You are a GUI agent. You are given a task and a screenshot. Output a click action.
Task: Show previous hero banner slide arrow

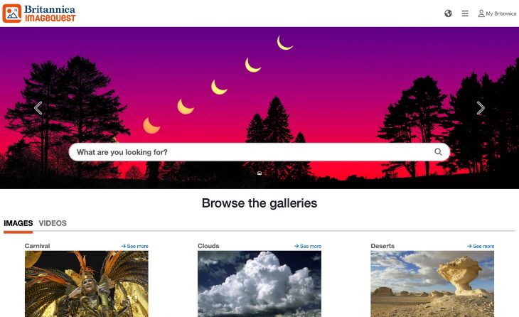(x=38, y=108)
